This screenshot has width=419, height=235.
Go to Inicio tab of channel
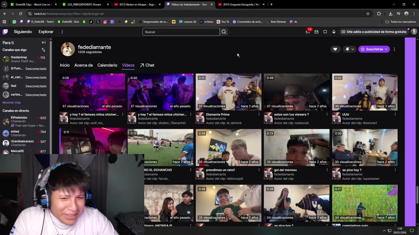pos(65,65)
